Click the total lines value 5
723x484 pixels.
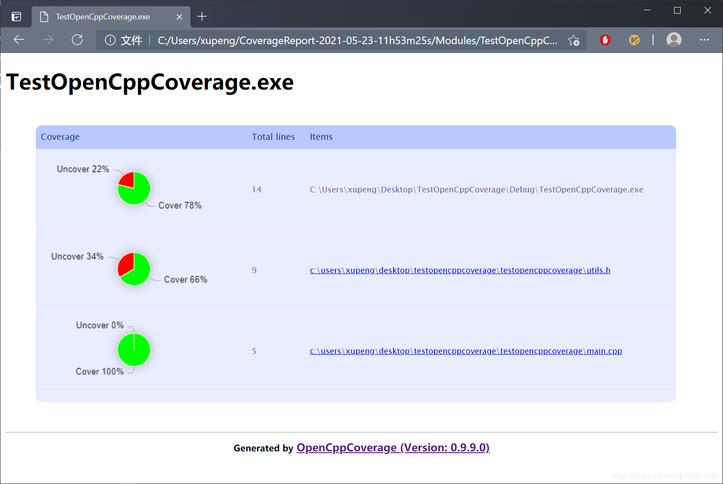tap(254, 351)
